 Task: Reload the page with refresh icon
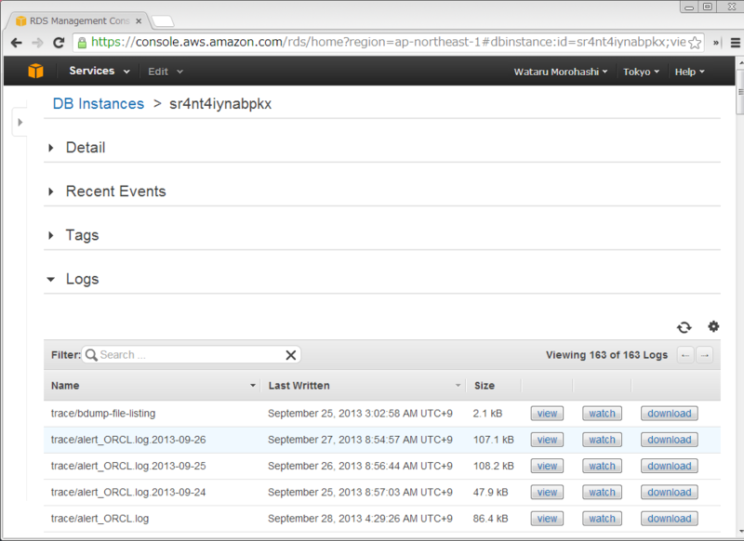click(x=59, y=43)
